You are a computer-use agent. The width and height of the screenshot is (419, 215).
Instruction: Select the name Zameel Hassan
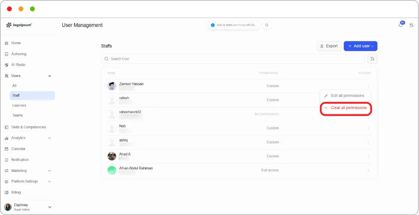click(131, 84)
